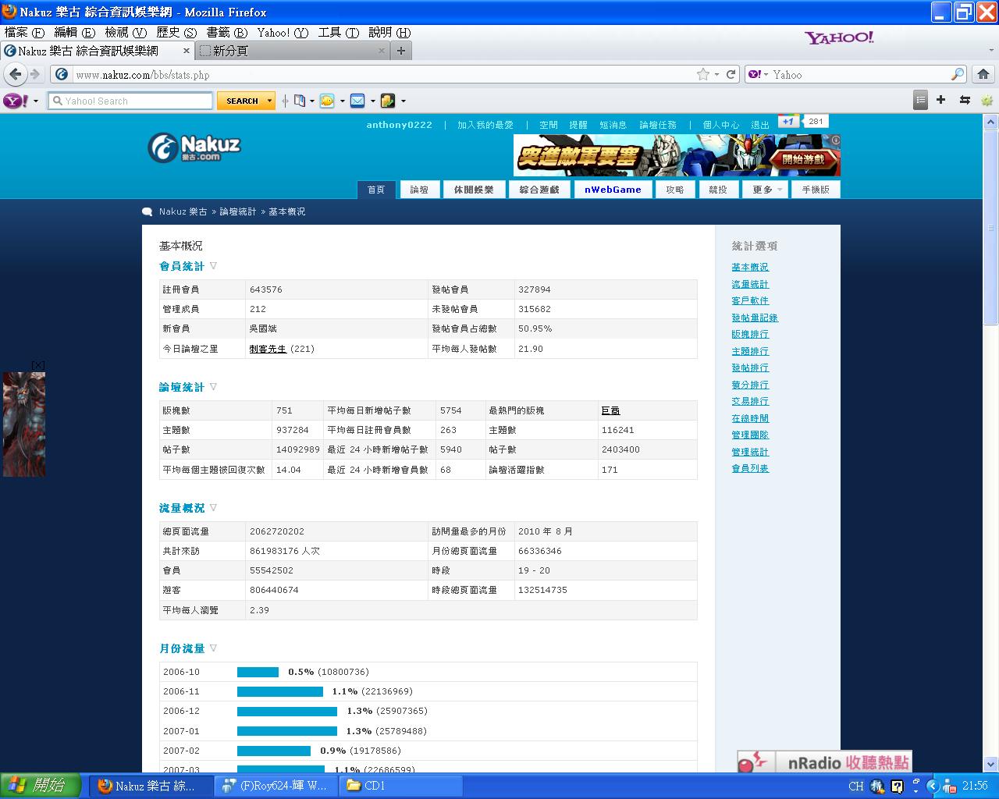Screen dimensions: 999x799
Task: Close the floating left-side advertisement
Action: pos(37,365)
